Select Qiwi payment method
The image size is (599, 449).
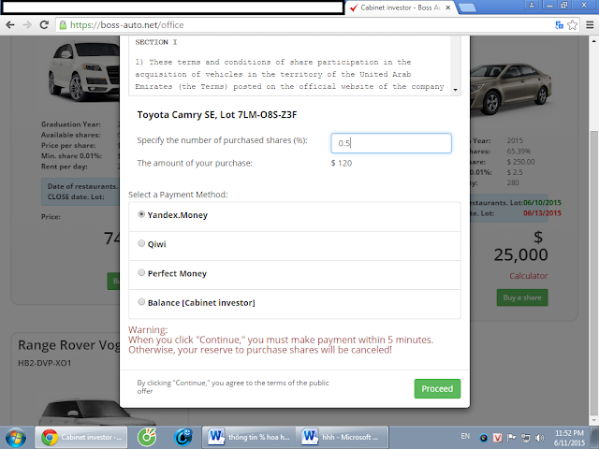[x=141, y=243]
